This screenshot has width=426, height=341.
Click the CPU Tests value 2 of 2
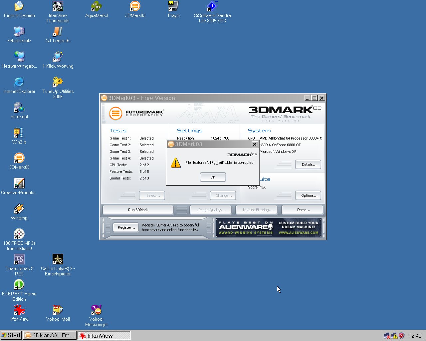(x=144, y=165)
